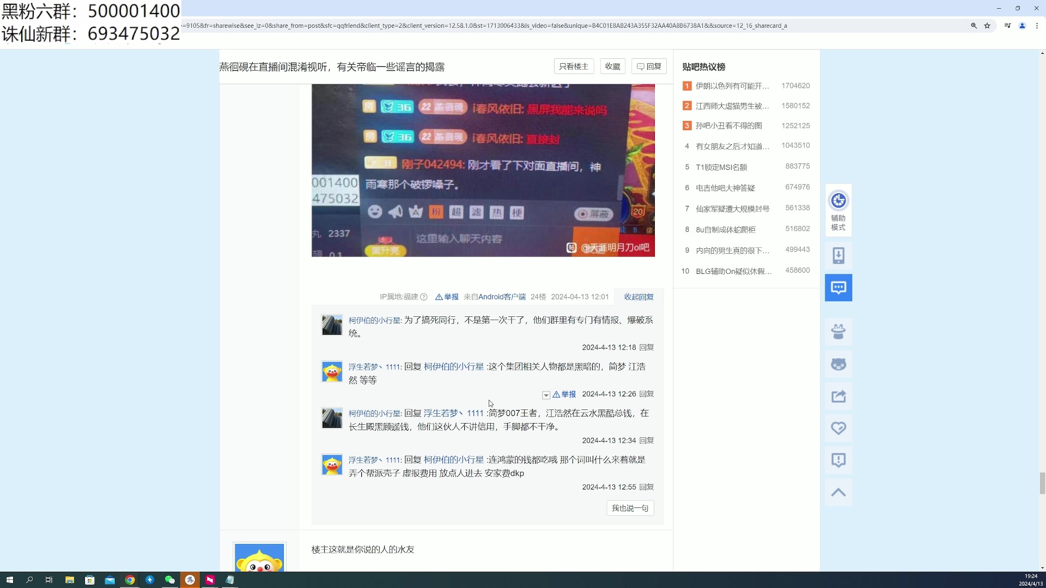
Task: Open the Chrome three-dot menu
Action: (1037, 26)
